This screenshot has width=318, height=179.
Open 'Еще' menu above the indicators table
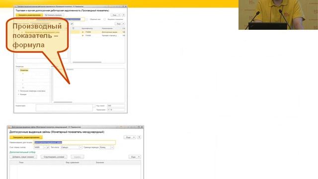[x=120, y=24]
